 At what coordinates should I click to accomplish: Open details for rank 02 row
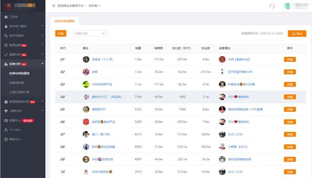tap(290, 72)
